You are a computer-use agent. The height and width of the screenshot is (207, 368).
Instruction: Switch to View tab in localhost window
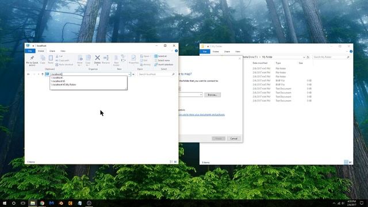(63, 51)
